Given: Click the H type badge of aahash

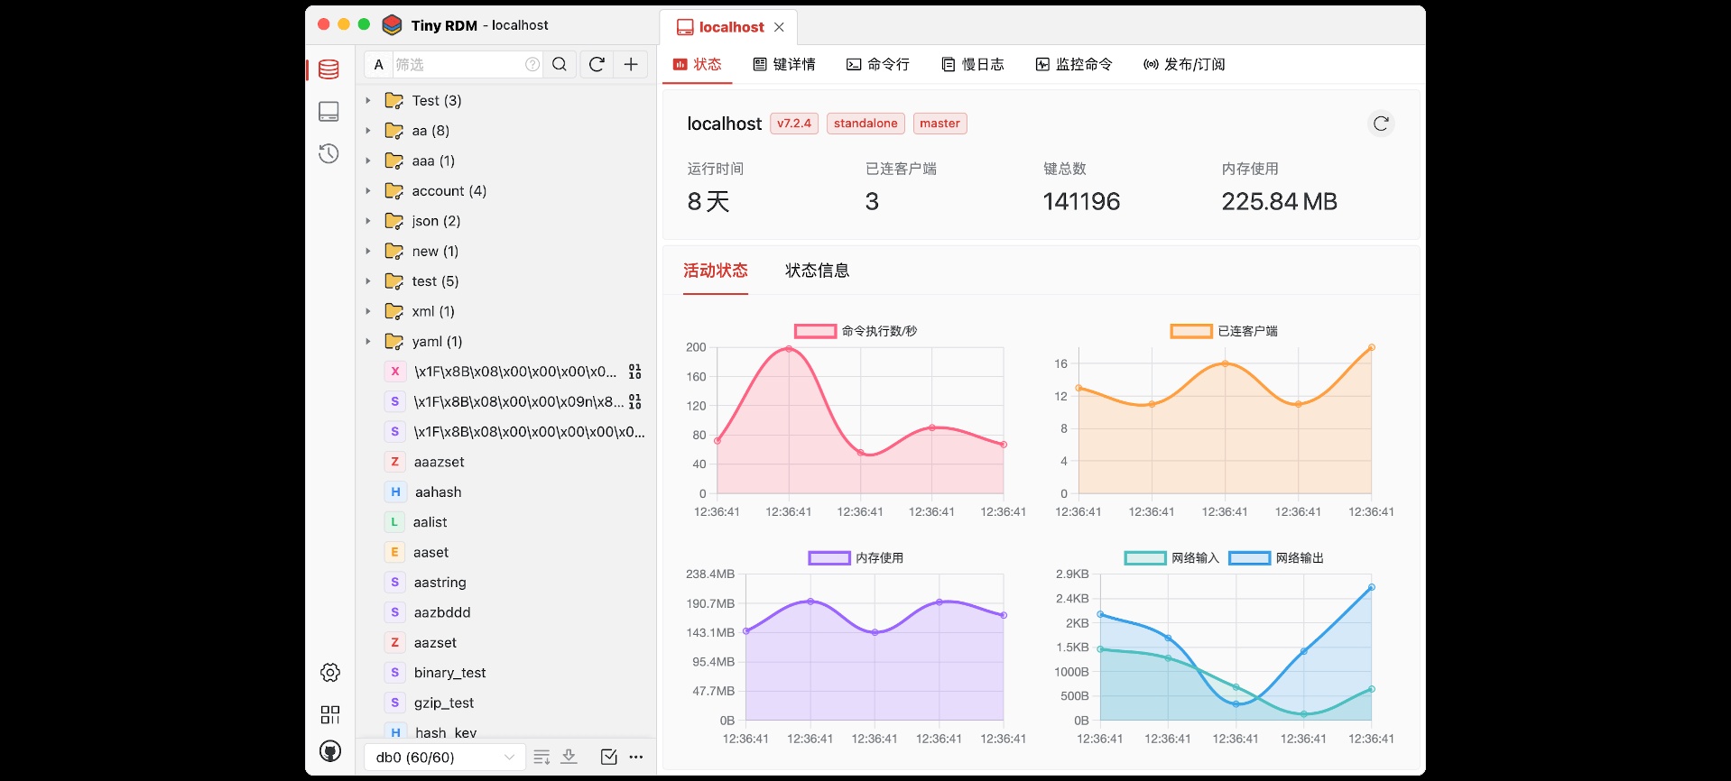Looking at the screenshot, I should coord(395,492).
